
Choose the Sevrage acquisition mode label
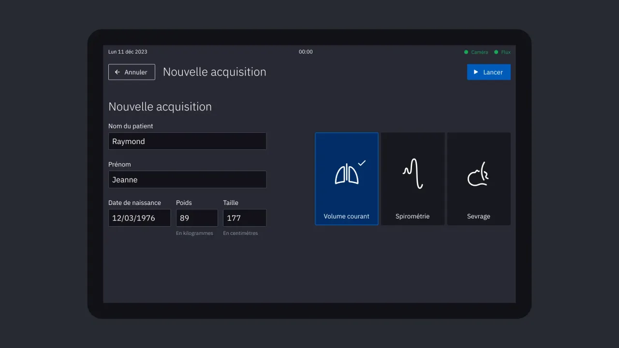[478, 216]
